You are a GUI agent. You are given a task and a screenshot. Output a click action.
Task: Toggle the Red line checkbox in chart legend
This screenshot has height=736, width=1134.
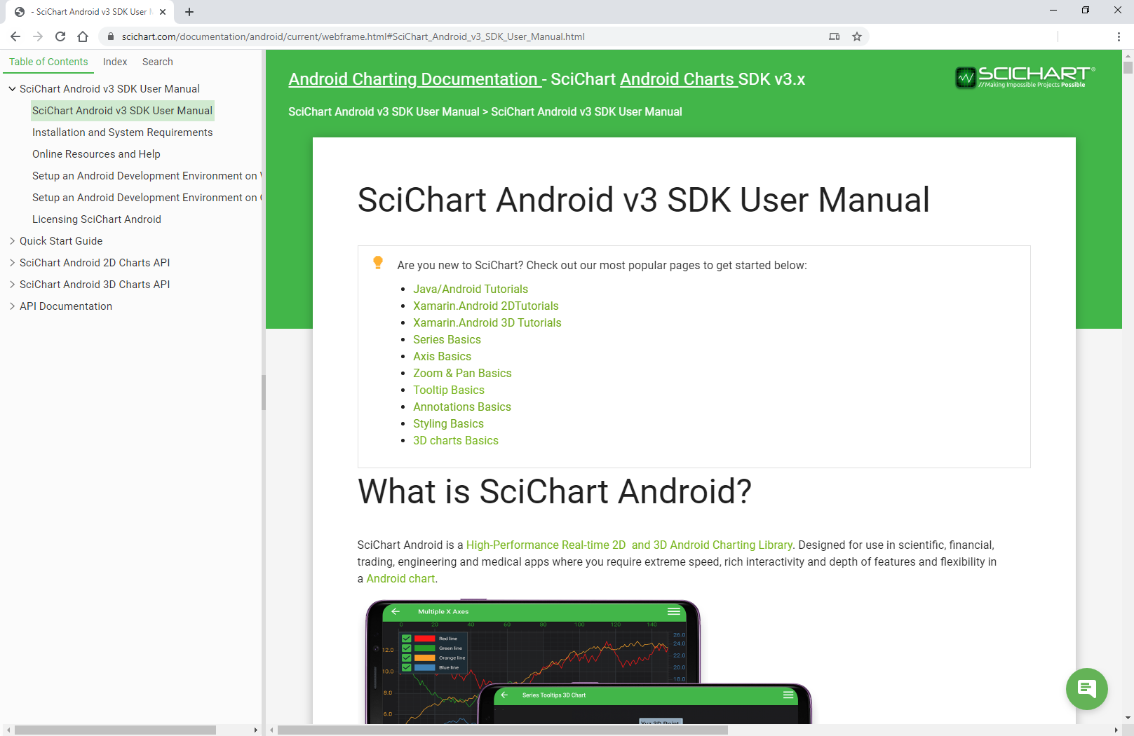tap(406, 639)
